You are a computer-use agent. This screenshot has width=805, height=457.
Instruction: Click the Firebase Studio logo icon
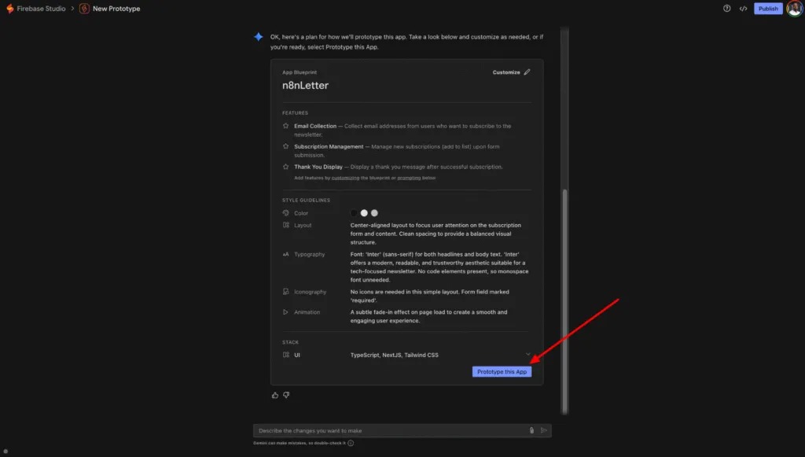coord(9,9)
